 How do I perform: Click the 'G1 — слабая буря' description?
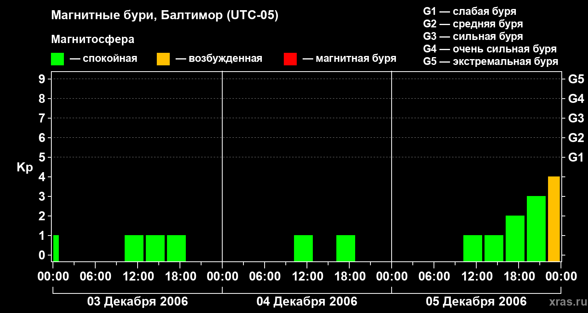point(470,11)
